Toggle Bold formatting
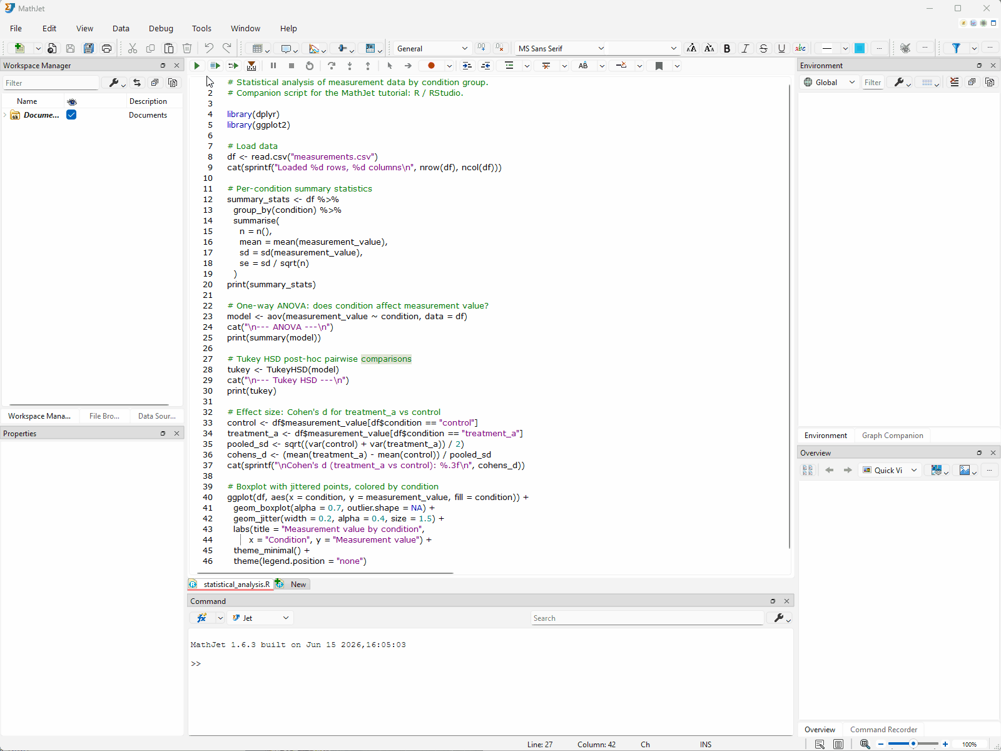The height and width of the screenshot is (751, 1001). (x=727, y=48)
